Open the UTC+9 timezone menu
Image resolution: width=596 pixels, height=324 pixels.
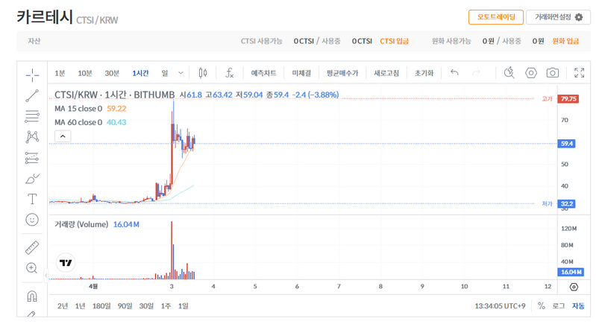[x=500, y=305]
